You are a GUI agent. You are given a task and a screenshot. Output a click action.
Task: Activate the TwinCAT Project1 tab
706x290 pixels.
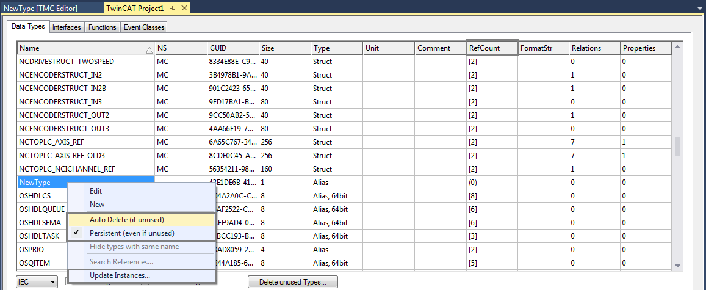(135, 9)
